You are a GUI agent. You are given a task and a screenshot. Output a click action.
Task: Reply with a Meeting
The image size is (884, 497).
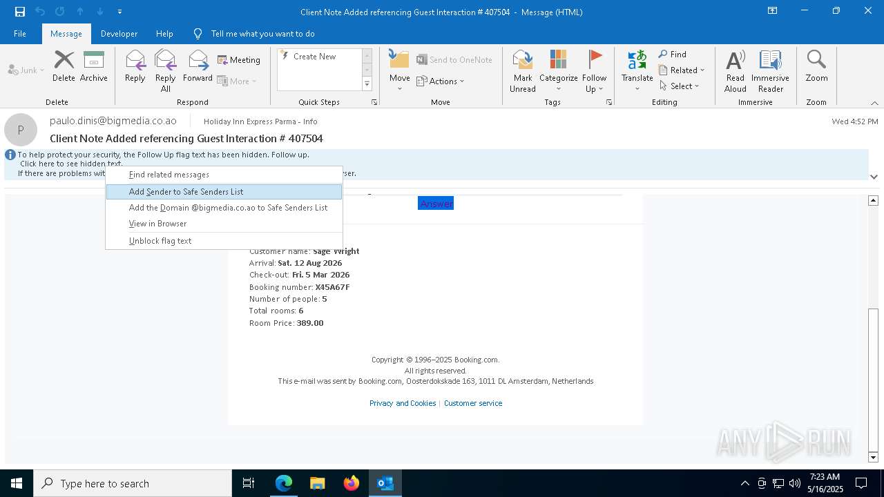click(239, 60)
